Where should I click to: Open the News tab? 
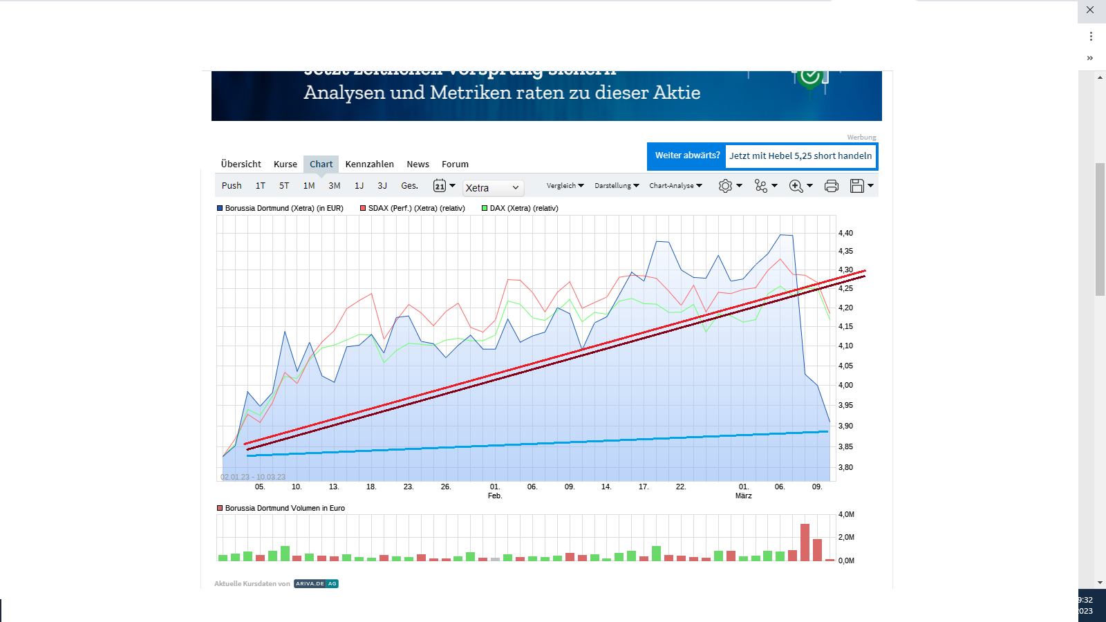[418, 164]
